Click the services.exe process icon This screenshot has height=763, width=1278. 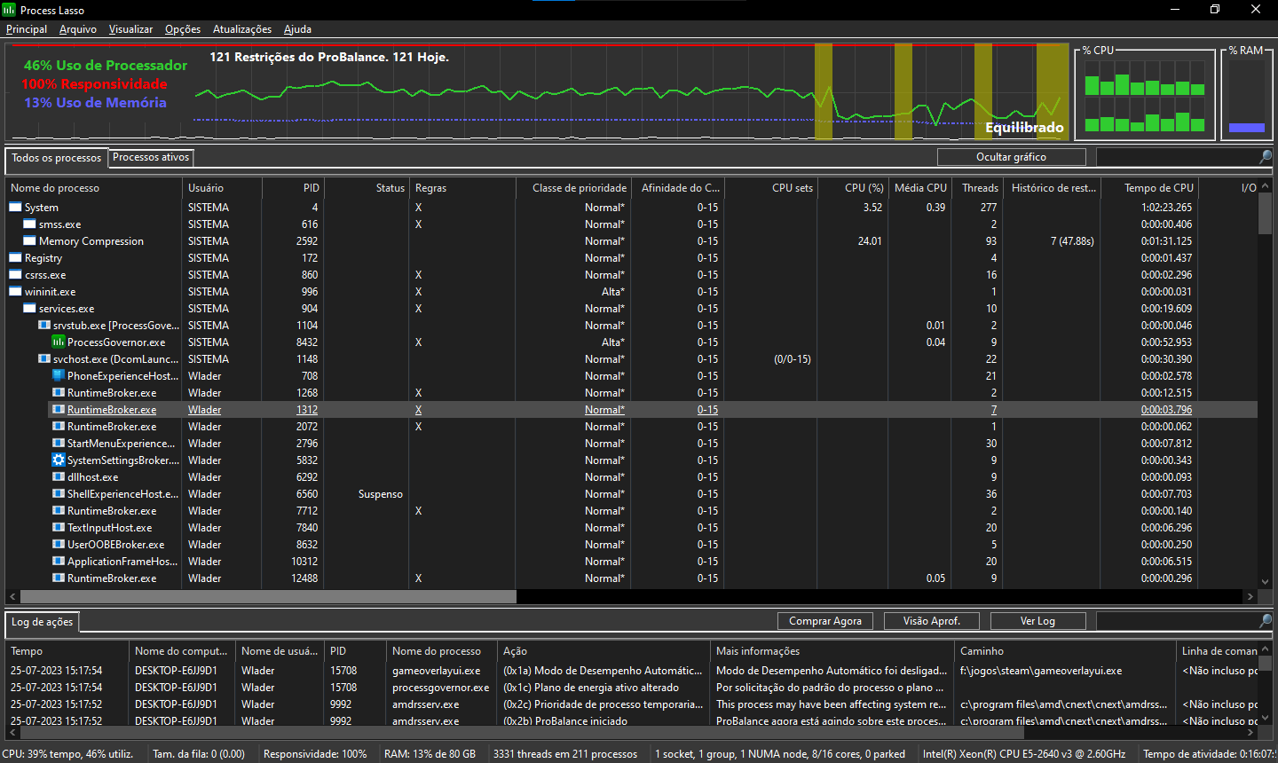(29, 308)
